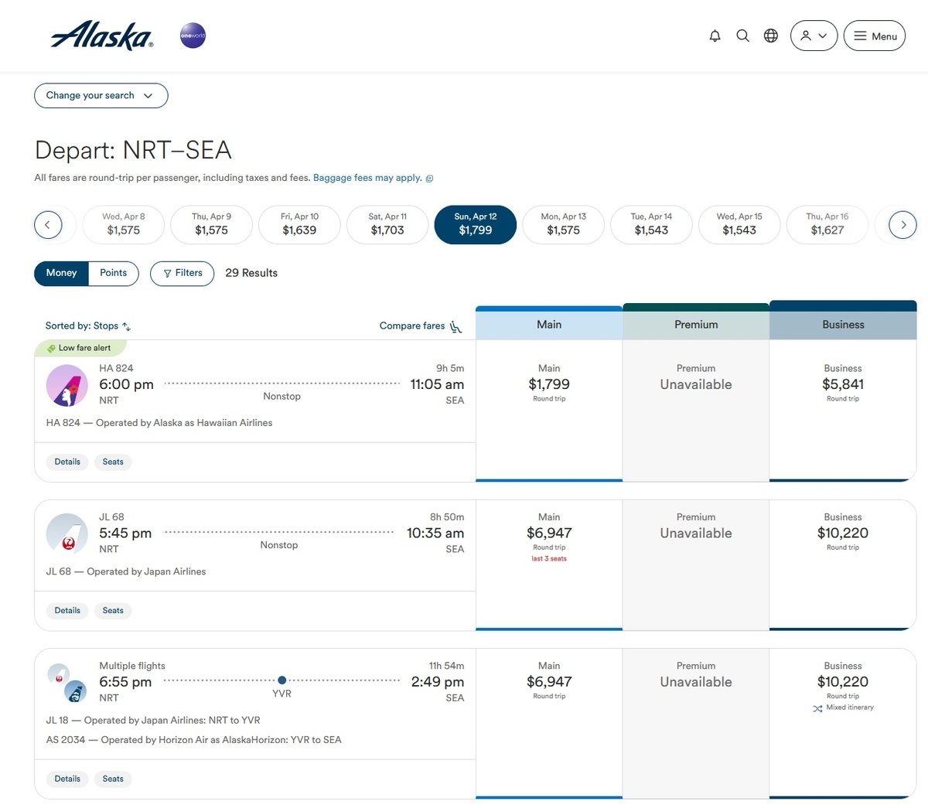Open Details for the YVR connecting flight
This screenshot has width=928, height=808.
67,779
